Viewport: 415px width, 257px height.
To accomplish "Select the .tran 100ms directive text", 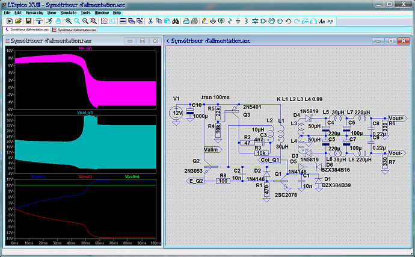I will [x=215, y=98].
